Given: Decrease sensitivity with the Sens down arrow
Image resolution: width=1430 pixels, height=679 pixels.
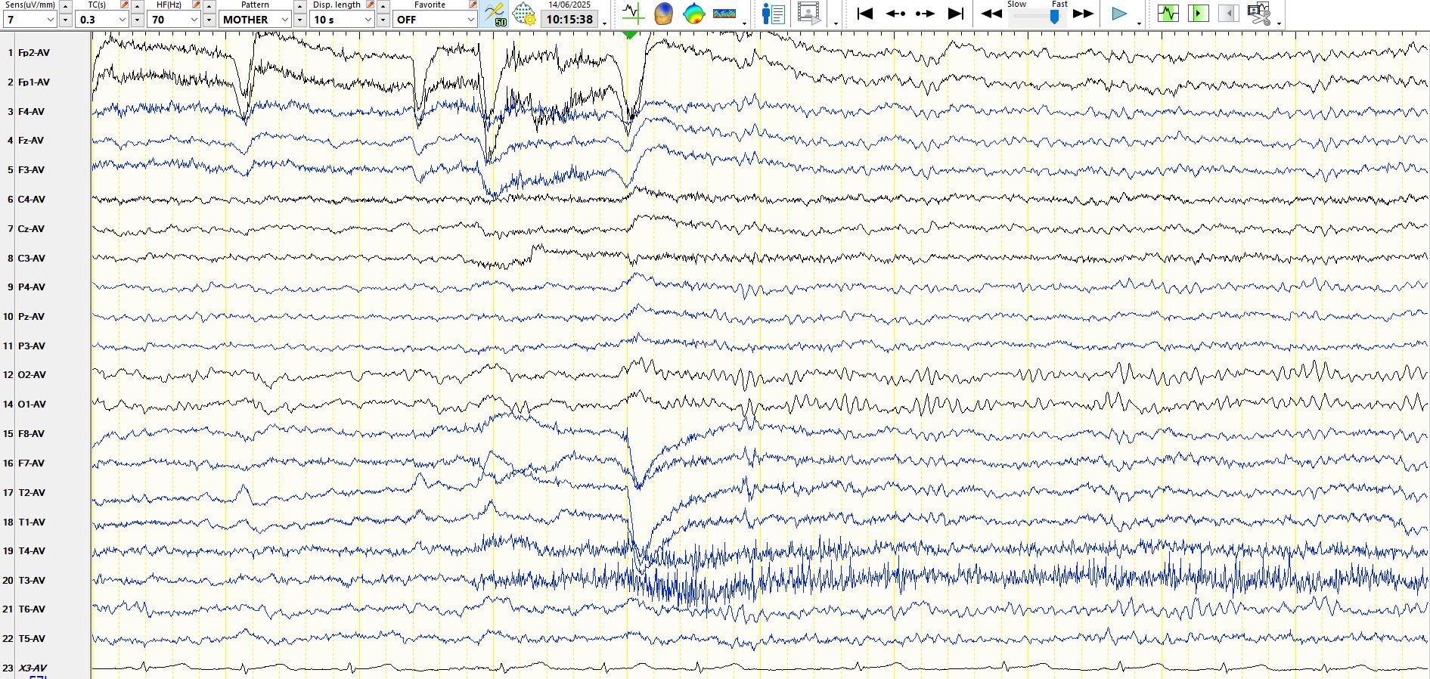Looking at the screenshot, I should point(65,20).
